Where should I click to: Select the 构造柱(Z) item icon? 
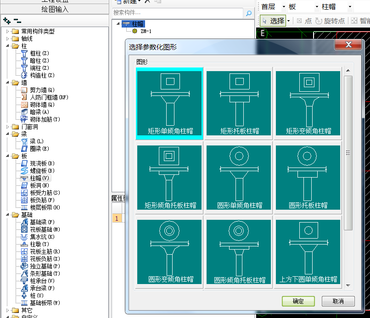tap(24, 75)
